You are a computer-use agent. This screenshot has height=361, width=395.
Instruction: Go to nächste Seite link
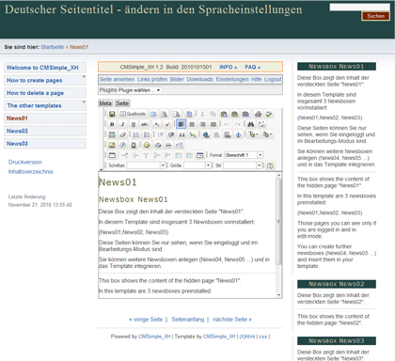pos(232,320)
